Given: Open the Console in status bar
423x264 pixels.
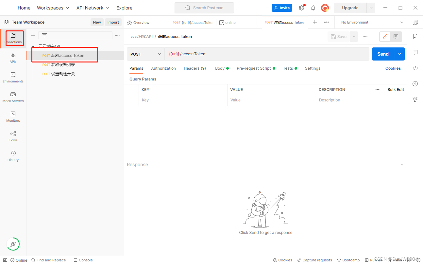Looking at the screenshot, I should 83,260.
